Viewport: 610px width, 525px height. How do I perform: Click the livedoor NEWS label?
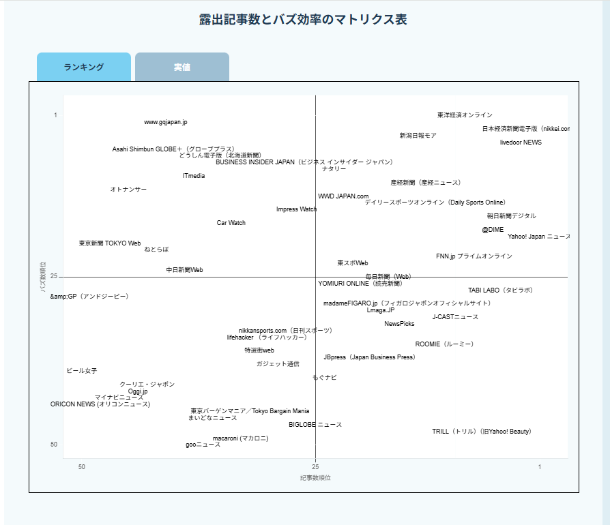pyautogui.click(x=521, y=142)
